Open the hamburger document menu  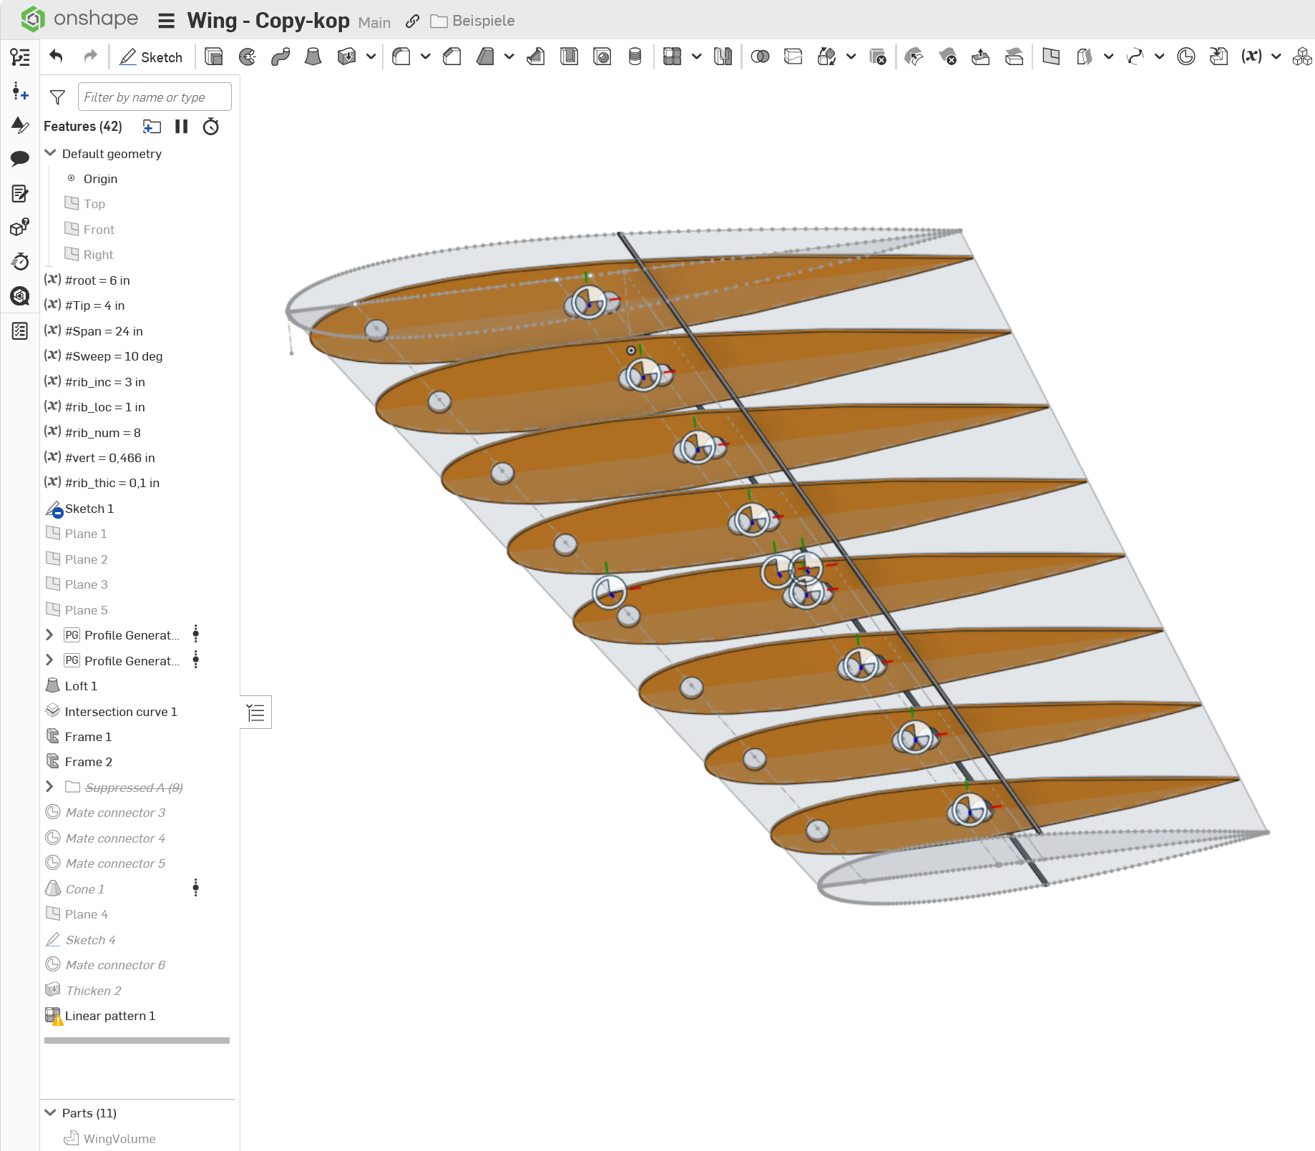(166, 21)
